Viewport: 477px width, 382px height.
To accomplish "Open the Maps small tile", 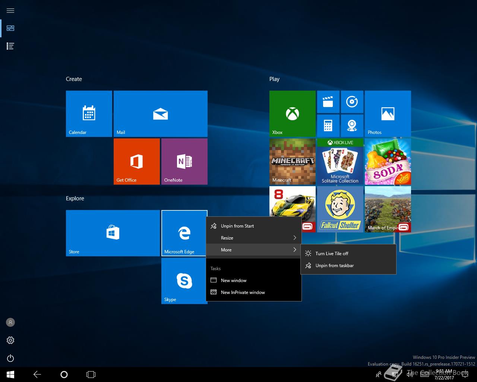I will [x=352, y=126].
